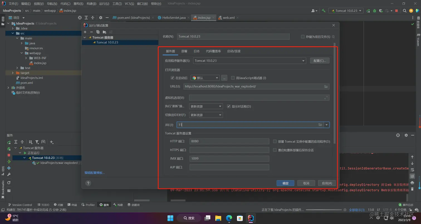Rerun server in the Services panel sidebar
Viewport: 421px width, 224px height.
tap(9, 142)
